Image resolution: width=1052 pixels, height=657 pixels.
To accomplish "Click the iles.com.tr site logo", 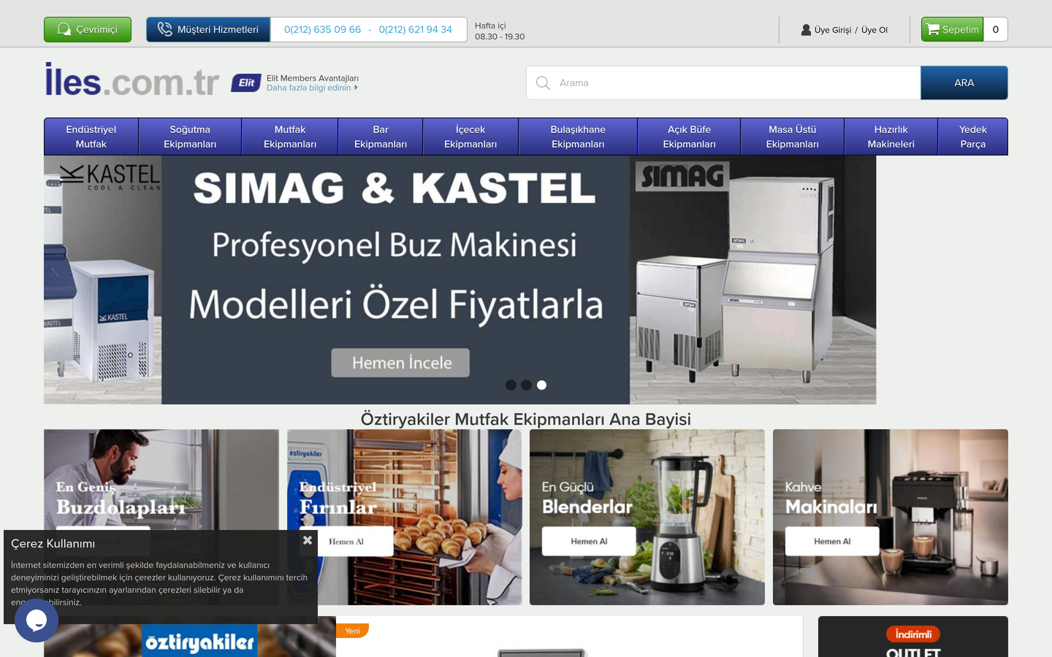I will [x=132, y=80].
